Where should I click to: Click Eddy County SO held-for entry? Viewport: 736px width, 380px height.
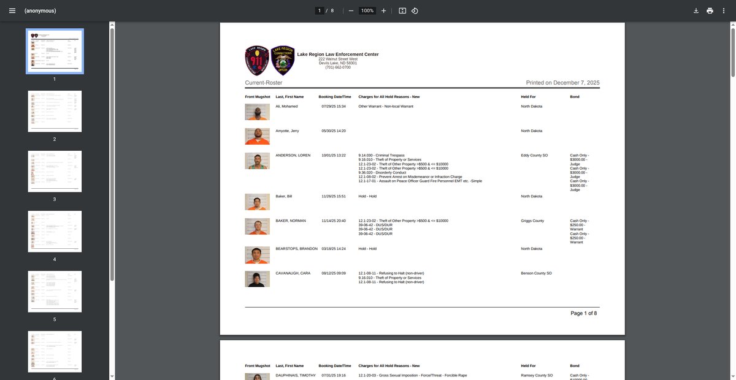coord(535,155)
